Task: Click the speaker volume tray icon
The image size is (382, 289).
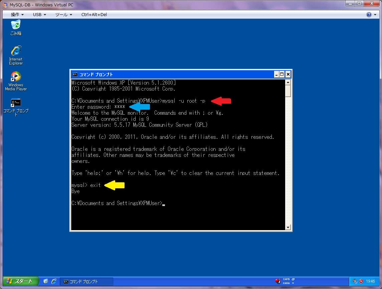Action: coord(355,281)
